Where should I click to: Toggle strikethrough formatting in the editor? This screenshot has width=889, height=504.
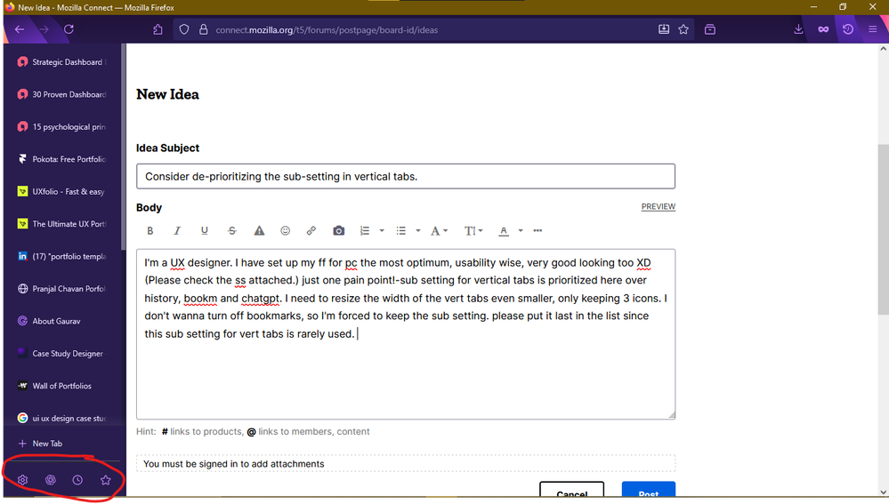pos(232,231)
